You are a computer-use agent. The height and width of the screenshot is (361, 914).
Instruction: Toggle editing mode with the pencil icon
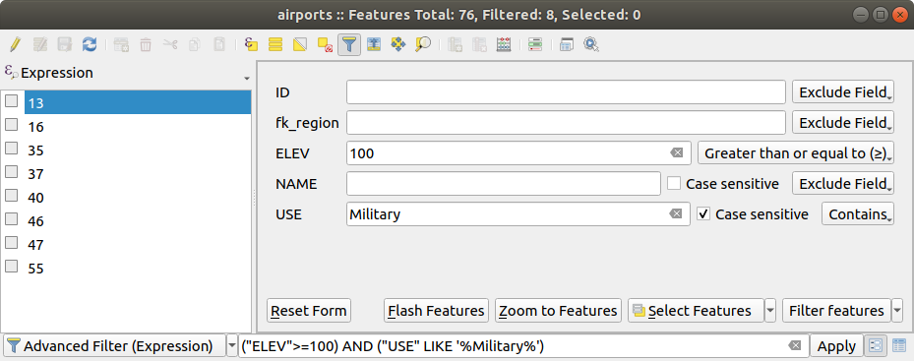[x=15, y=44]
